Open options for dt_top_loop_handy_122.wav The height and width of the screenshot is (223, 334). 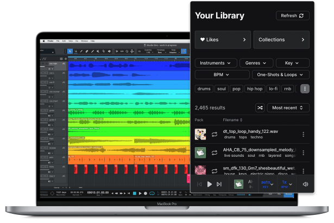tap(303, 135)
